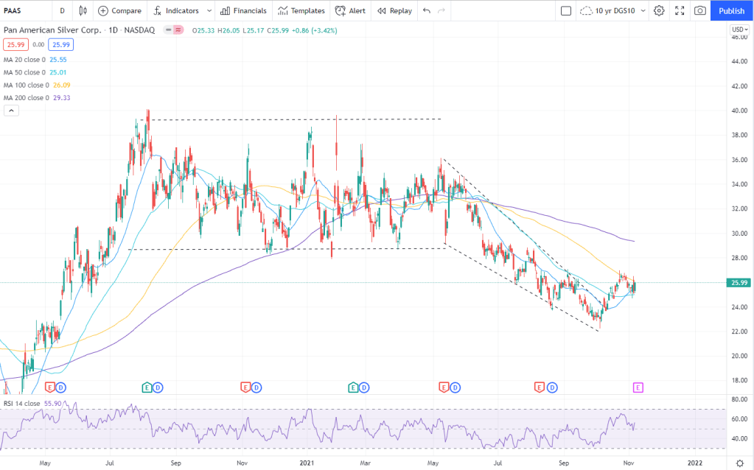Enter fullscreen mode
754x470 pixels.
pyautogui.click(x=679, y=11)
